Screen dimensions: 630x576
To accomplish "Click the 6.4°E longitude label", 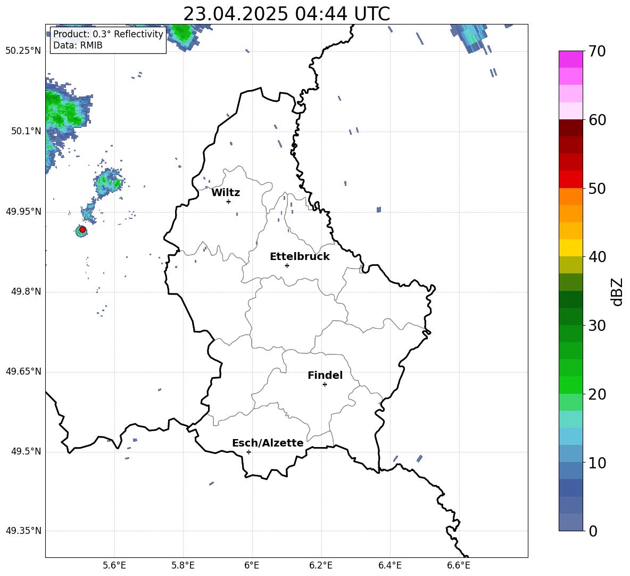I will 389,565.
